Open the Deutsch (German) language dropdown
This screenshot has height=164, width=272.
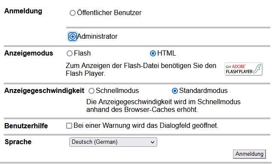coord(113,142)
